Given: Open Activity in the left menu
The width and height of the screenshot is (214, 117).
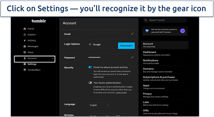Looking at the screenshot, I should [x=32, y=41].
